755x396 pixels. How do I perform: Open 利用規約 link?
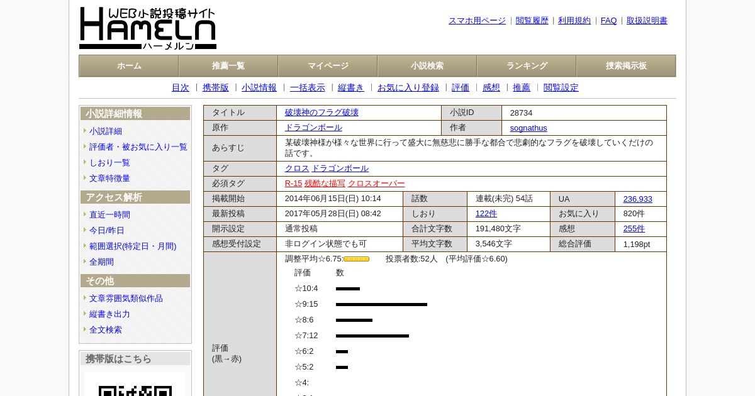pos(574,21)
